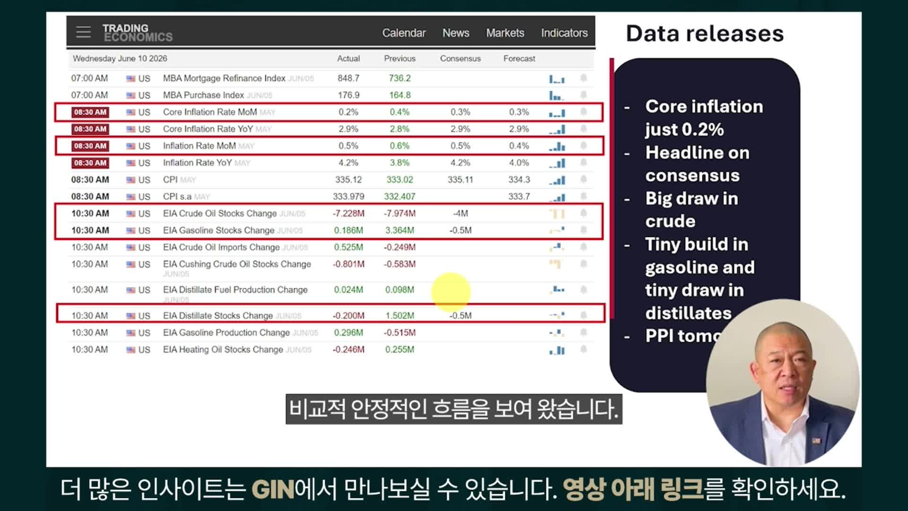Click alert bell for EIA Distillate Stocks Change
Viewport: 908px width, 511px height.
584,316
